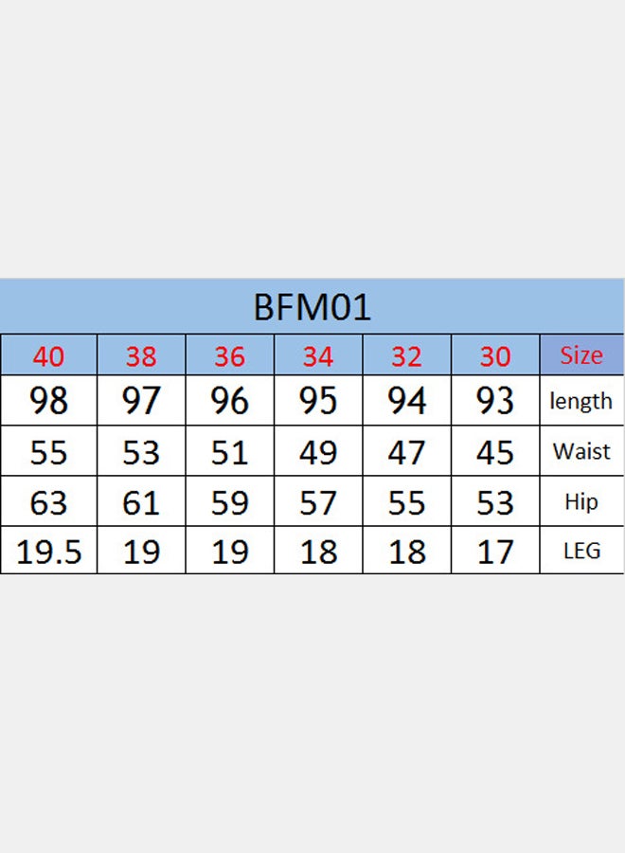The image size is (625, 853).
Task: Select the LEG row label
Action: (x=580, y=551)
